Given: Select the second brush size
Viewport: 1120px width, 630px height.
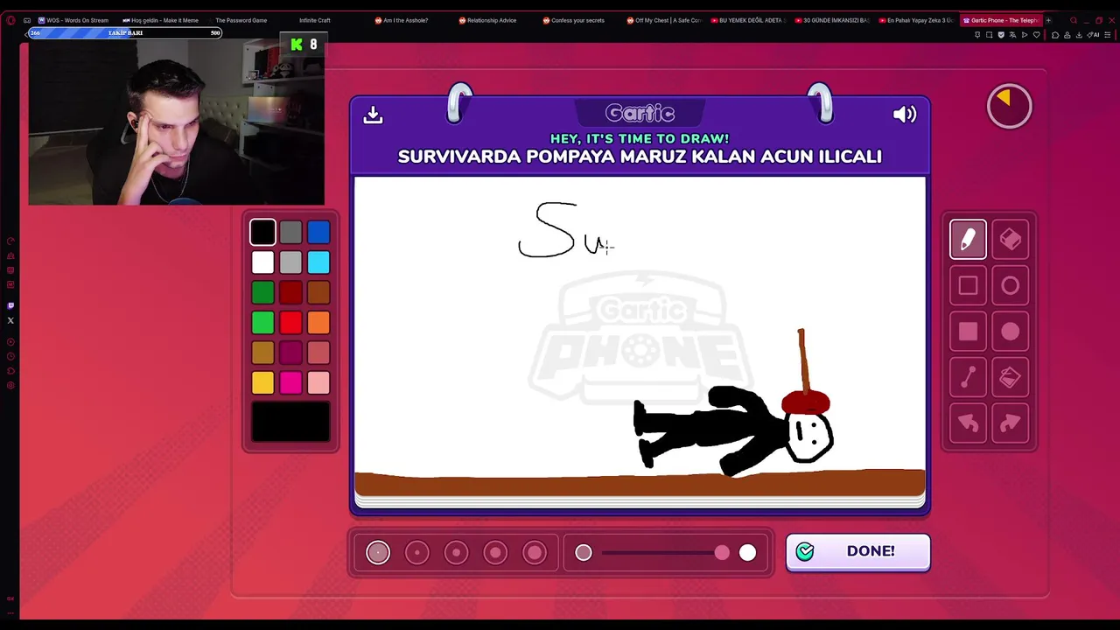Looking at the screenshot, I should tap(417, 552).
